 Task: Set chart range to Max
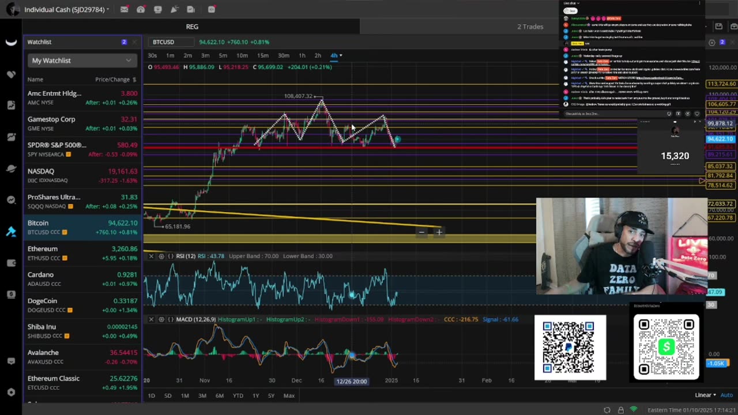[289, 395]
